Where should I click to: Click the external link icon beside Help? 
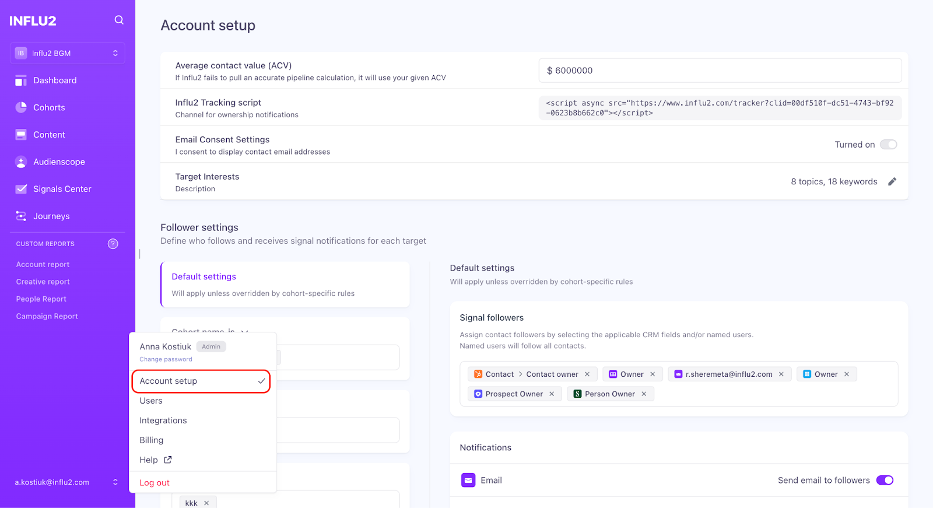(168, 460)
